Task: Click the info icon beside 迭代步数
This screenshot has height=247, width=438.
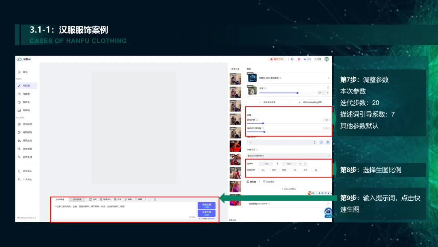Action: [x=257, y=120]
